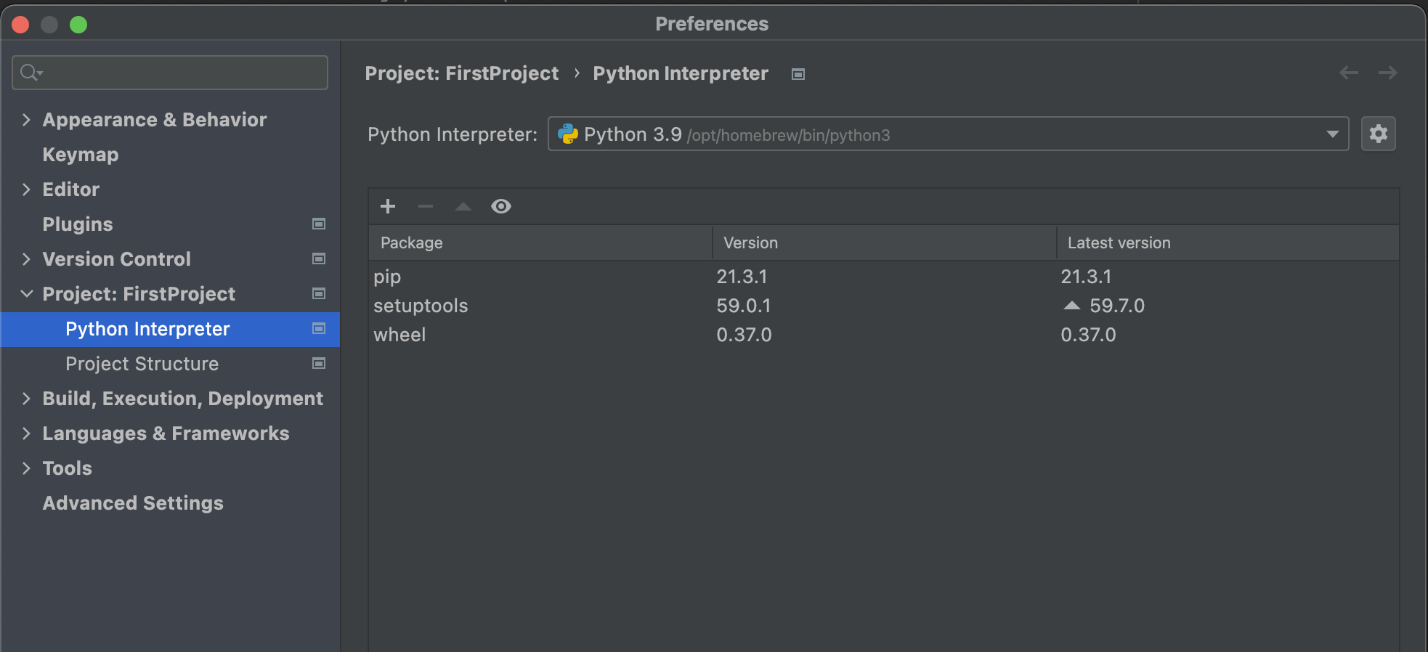Click the upgrade package arrow icon
The height and width of the screenshot is (652, 1428).
tap(463, 206)
